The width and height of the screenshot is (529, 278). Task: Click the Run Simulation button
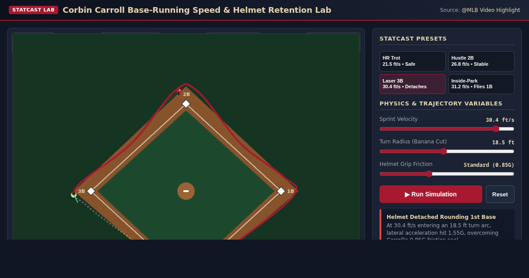coord(431,194)
